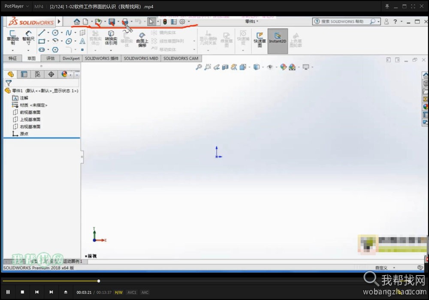
Task: Select Right Plane (右视基准面) in tree
Action: [x=27, y=126]
